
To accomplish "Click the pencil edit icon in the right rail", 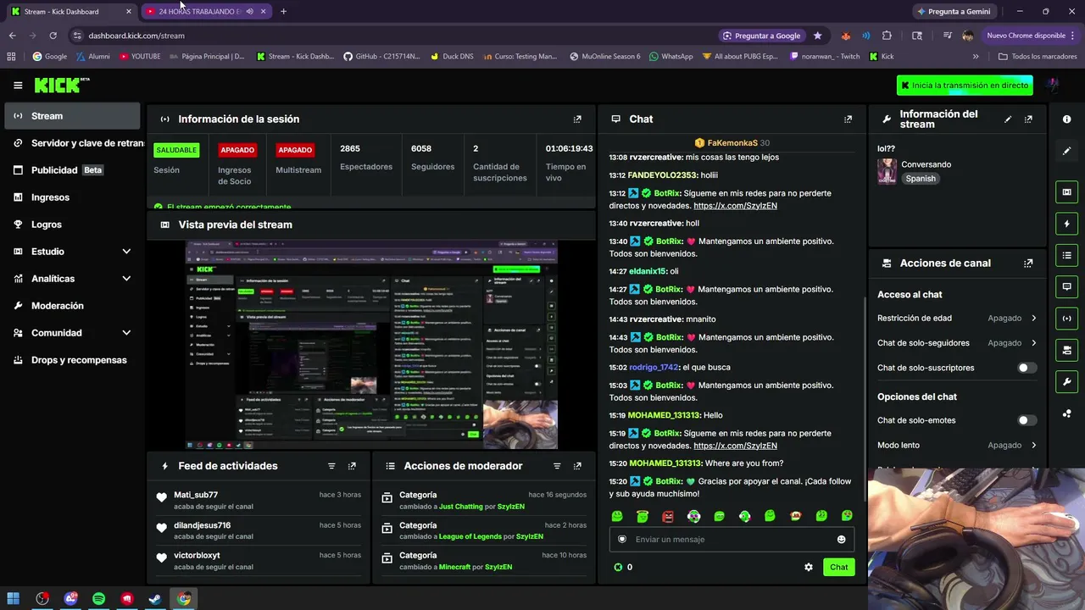I will coord(1066,151).
